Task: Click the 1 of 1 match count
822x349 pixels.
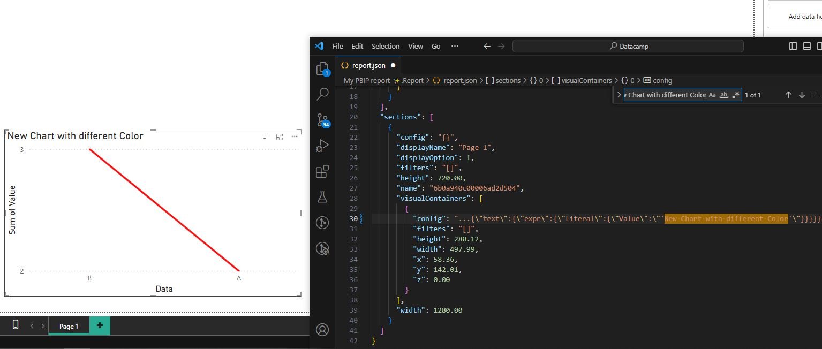Action: click(x=753, y=95)
